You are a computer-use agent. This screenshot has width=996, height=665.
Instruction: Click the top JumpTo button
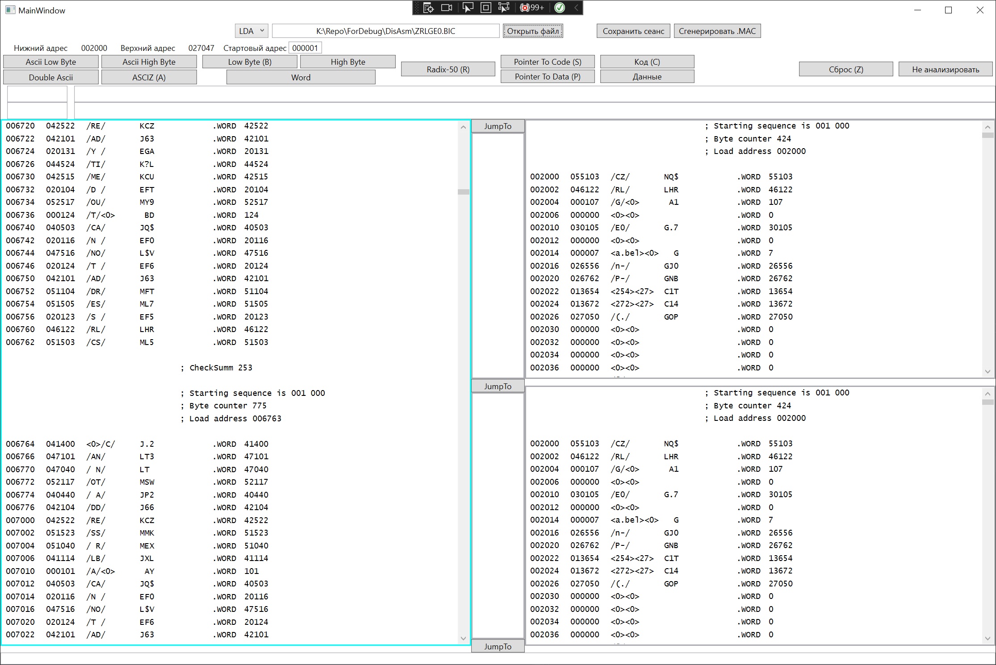pyautogui.click(x=498, y=126)
